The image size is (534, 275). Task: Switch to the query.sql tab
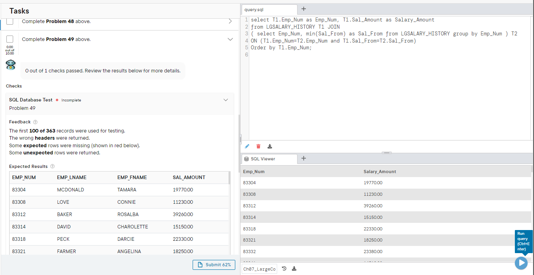(269, 10)
